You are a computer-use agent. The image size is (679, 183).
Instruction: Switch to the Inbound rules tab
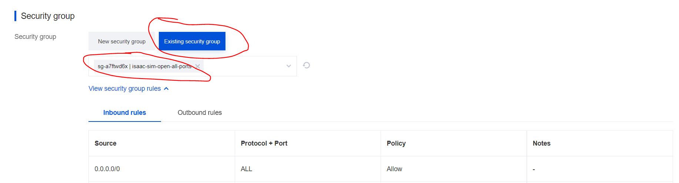124,113
